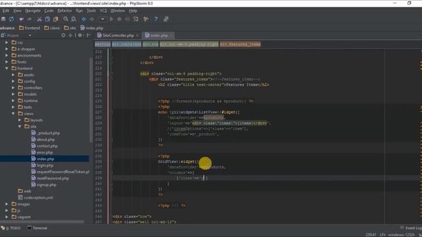Open Project panel gear settings

(80, 35)
